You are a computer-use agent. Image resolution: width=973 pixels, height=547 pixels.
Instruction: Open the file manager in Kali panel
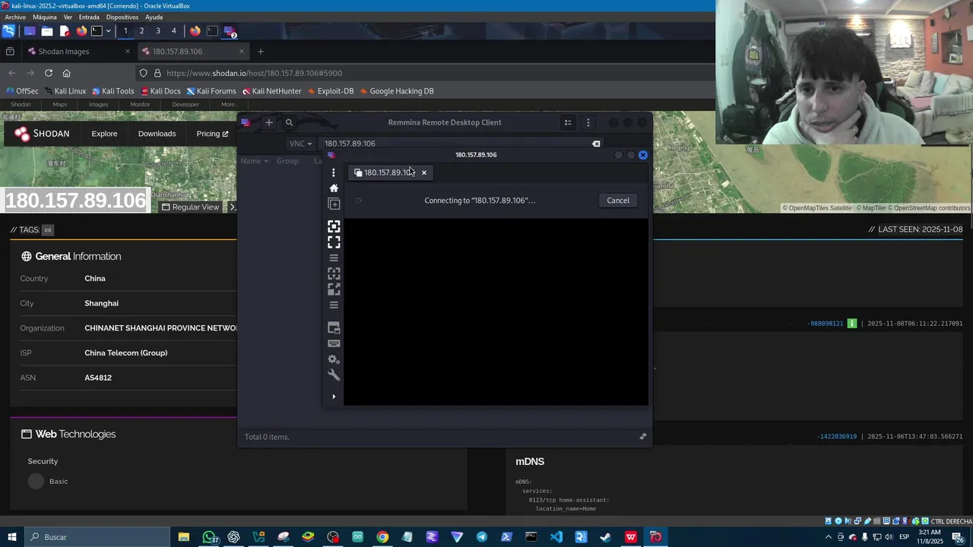point(47,31)
